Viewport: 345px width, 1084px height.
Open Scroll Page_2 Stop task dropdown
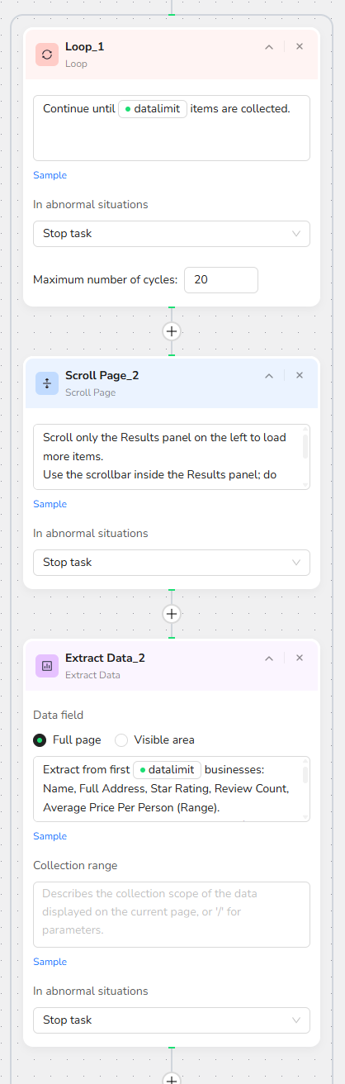172,563
